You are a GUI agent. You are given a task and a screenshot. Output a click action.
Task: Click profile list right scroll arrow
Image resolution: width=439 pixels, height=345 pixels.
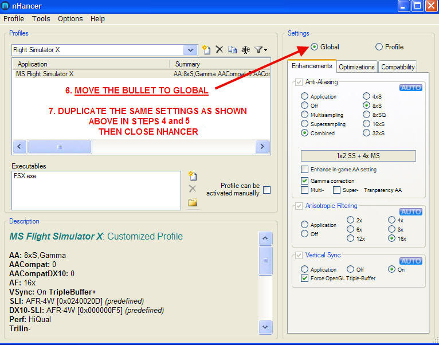pos(262,147)
